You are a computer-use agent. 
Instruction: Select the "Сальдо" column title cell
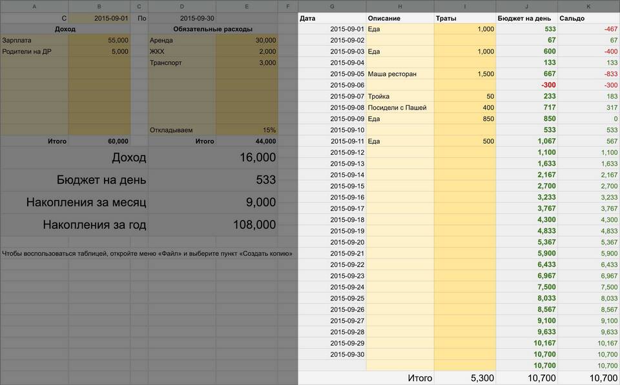(x=588, y=18)
